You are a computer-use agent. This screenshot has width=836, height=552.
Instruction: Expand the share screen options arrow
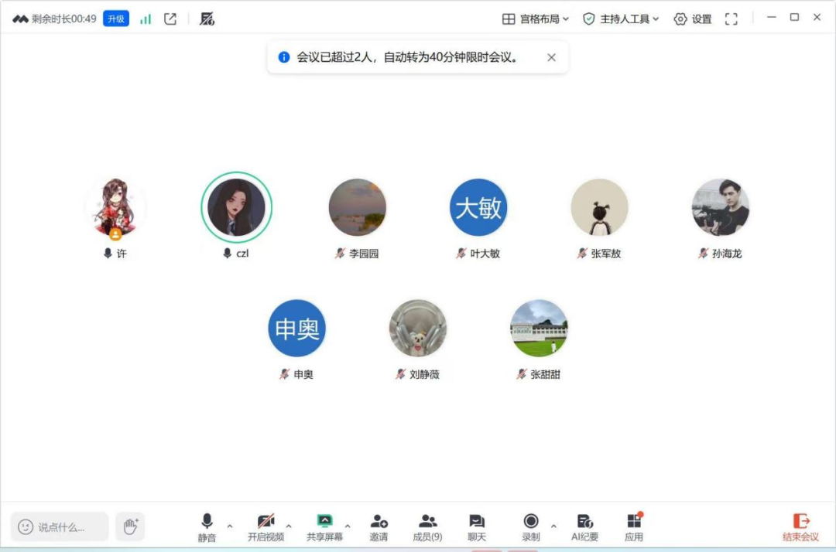[x=348, y=526]
